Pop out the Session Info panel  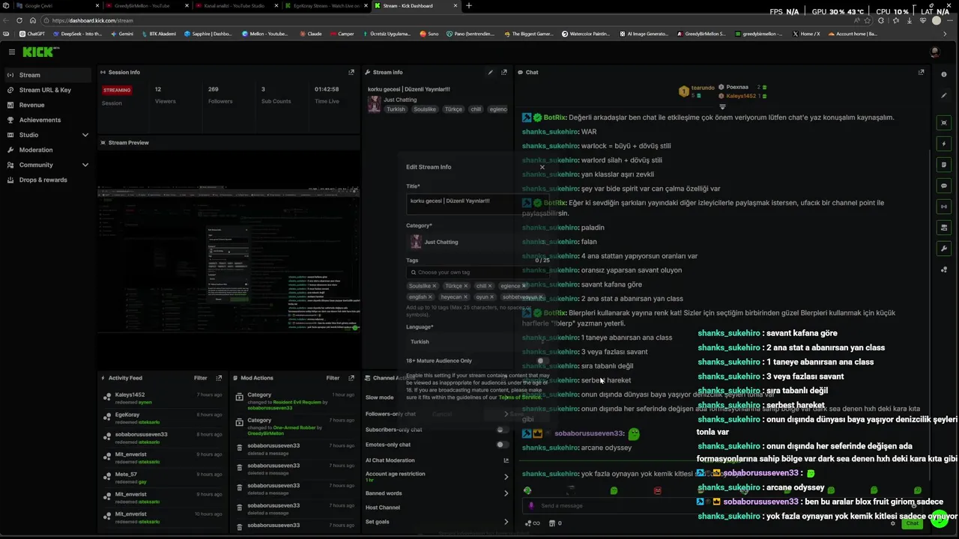351,73
